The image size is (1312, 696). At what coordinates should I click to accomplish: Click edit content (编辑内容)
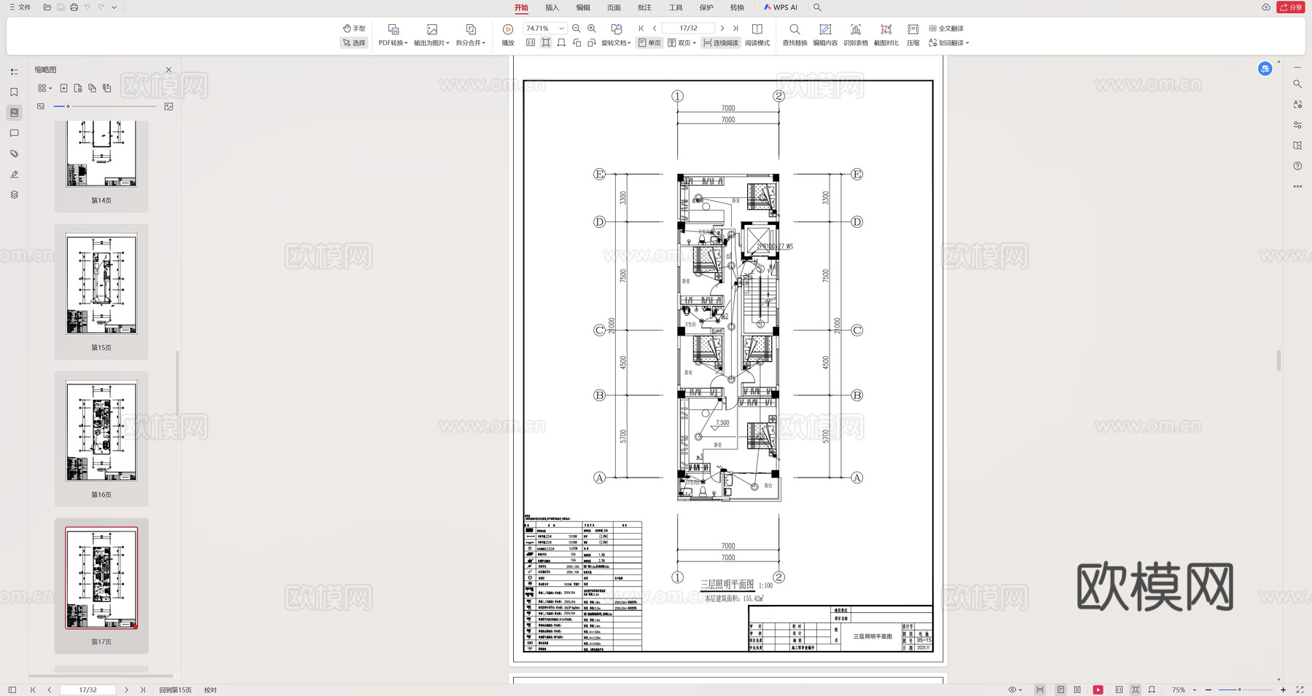(x=825, y=35)
